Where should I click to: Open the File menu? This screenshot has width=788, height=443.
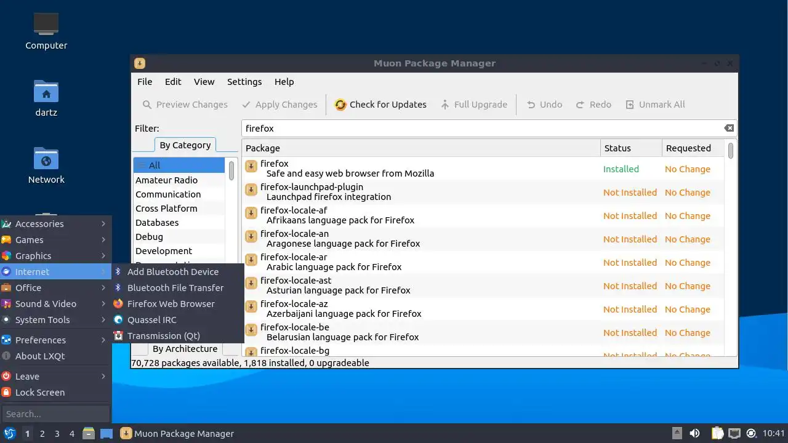click(145, 82)
